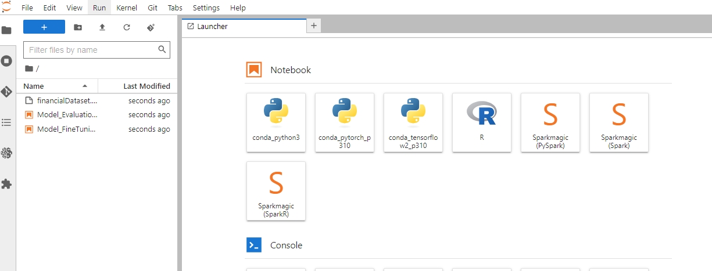Click the Filter files by name field
The height and width of the screenshot is (271, 712).
[92, 50]
